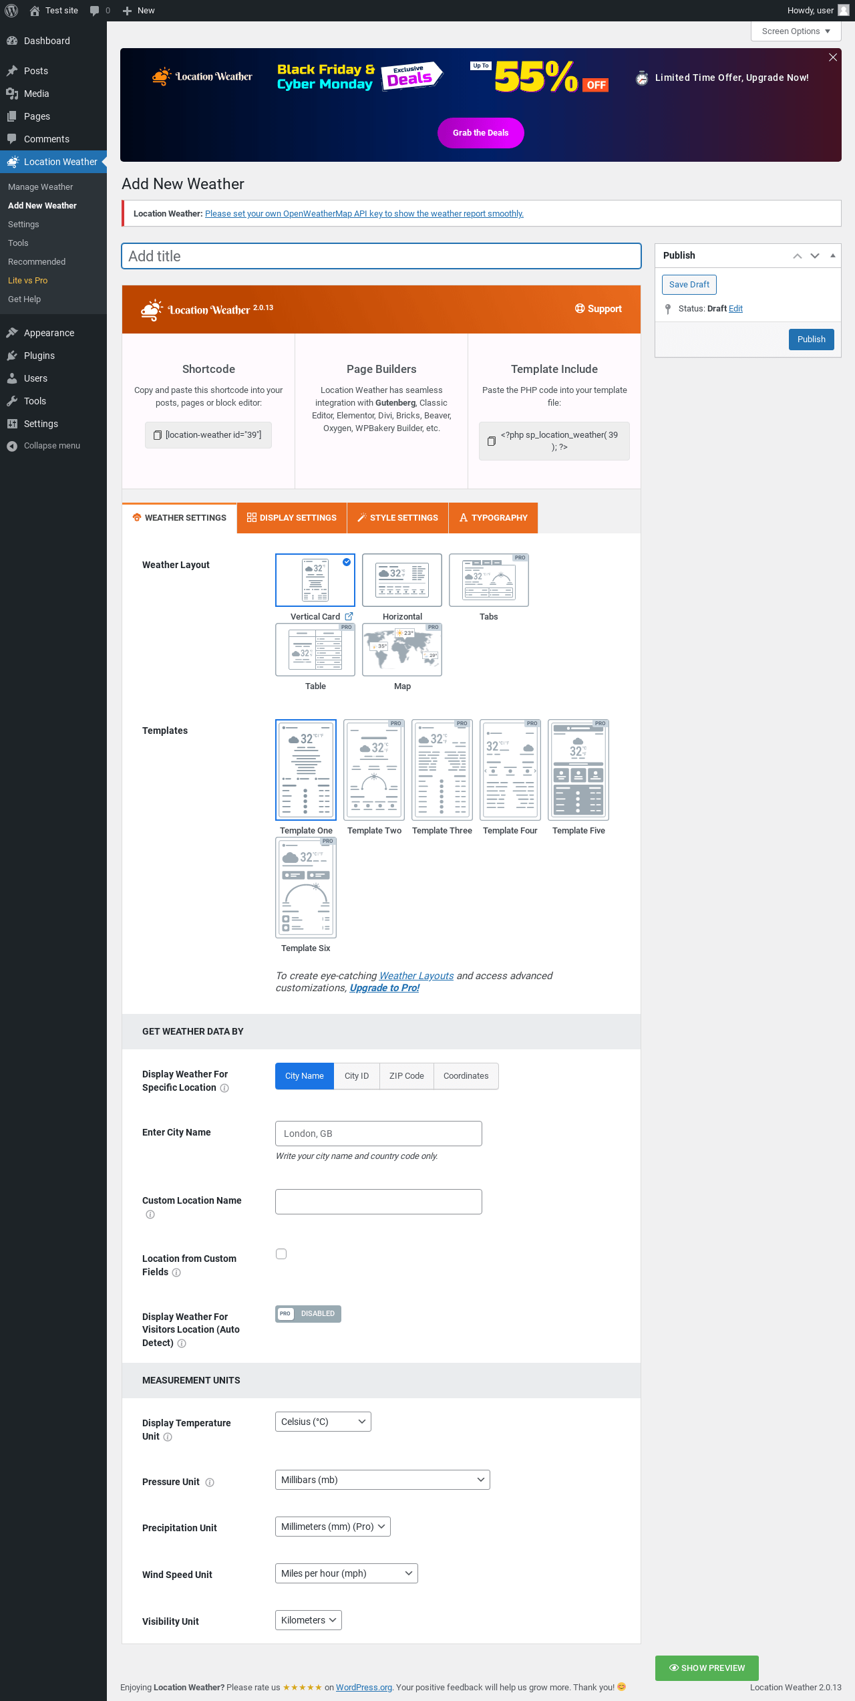Click info icon beside Display Temperature Unit
Viewport: 855px width, 1701px height.
pos(168,1437)
